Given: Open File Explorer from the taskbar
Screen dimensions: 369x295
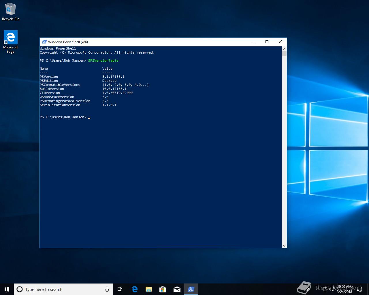Looking at the screenshot, I should click(149, 289).
